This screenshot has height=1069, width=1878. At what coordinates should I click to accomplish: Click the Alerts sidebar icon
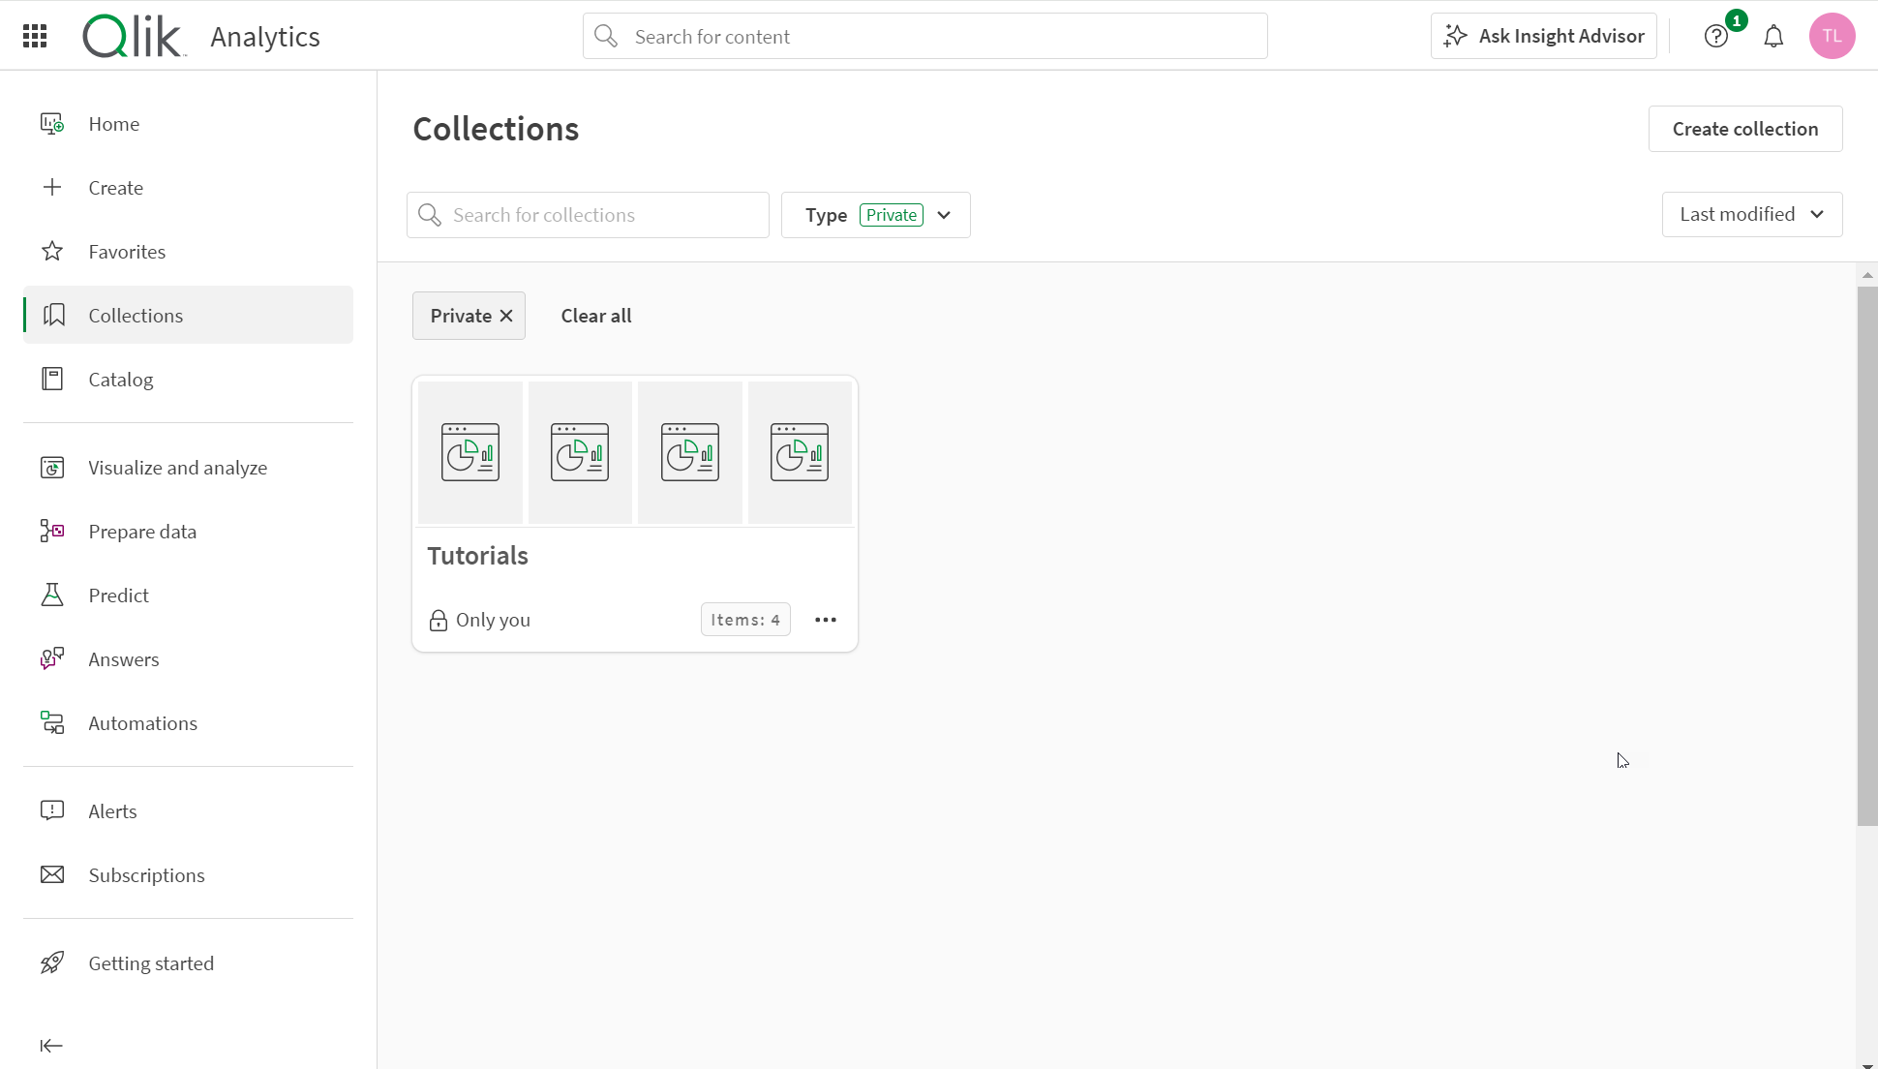(x=53, y=811)
